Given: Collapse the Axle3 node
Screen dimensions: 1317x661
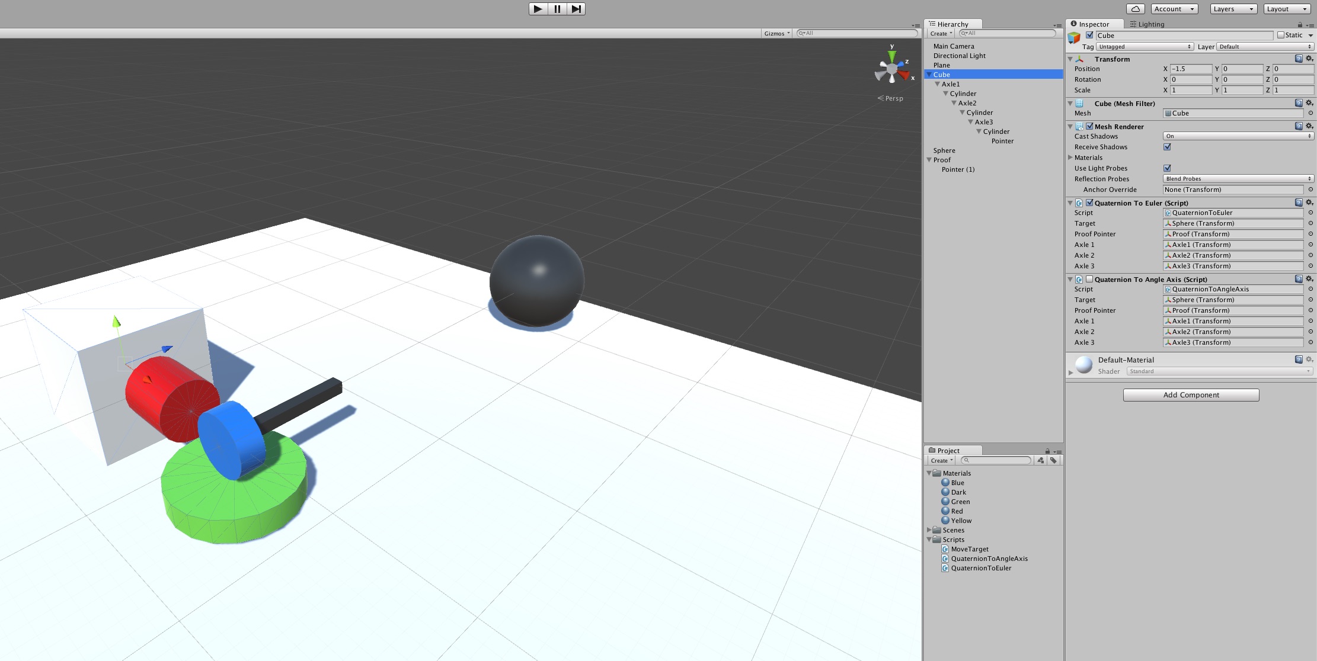Looking at the screenshot, I should click(x=971, y=122).
